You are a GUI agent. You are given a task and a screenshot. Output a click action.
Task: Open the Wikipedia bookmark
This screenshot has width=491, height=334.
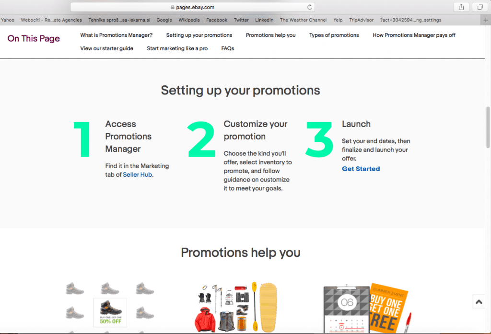pyautogui.click(x=189, y=20)
